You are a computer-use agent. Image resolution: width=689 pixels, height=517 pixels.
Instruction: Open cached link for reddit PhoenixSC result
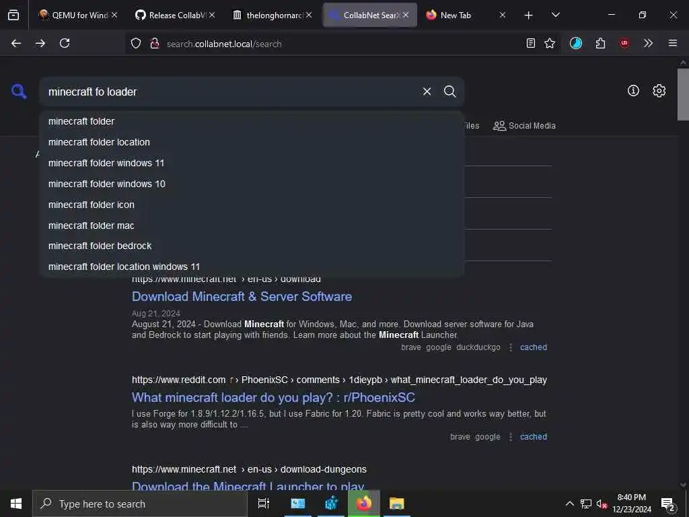click(x=534, y=436)
